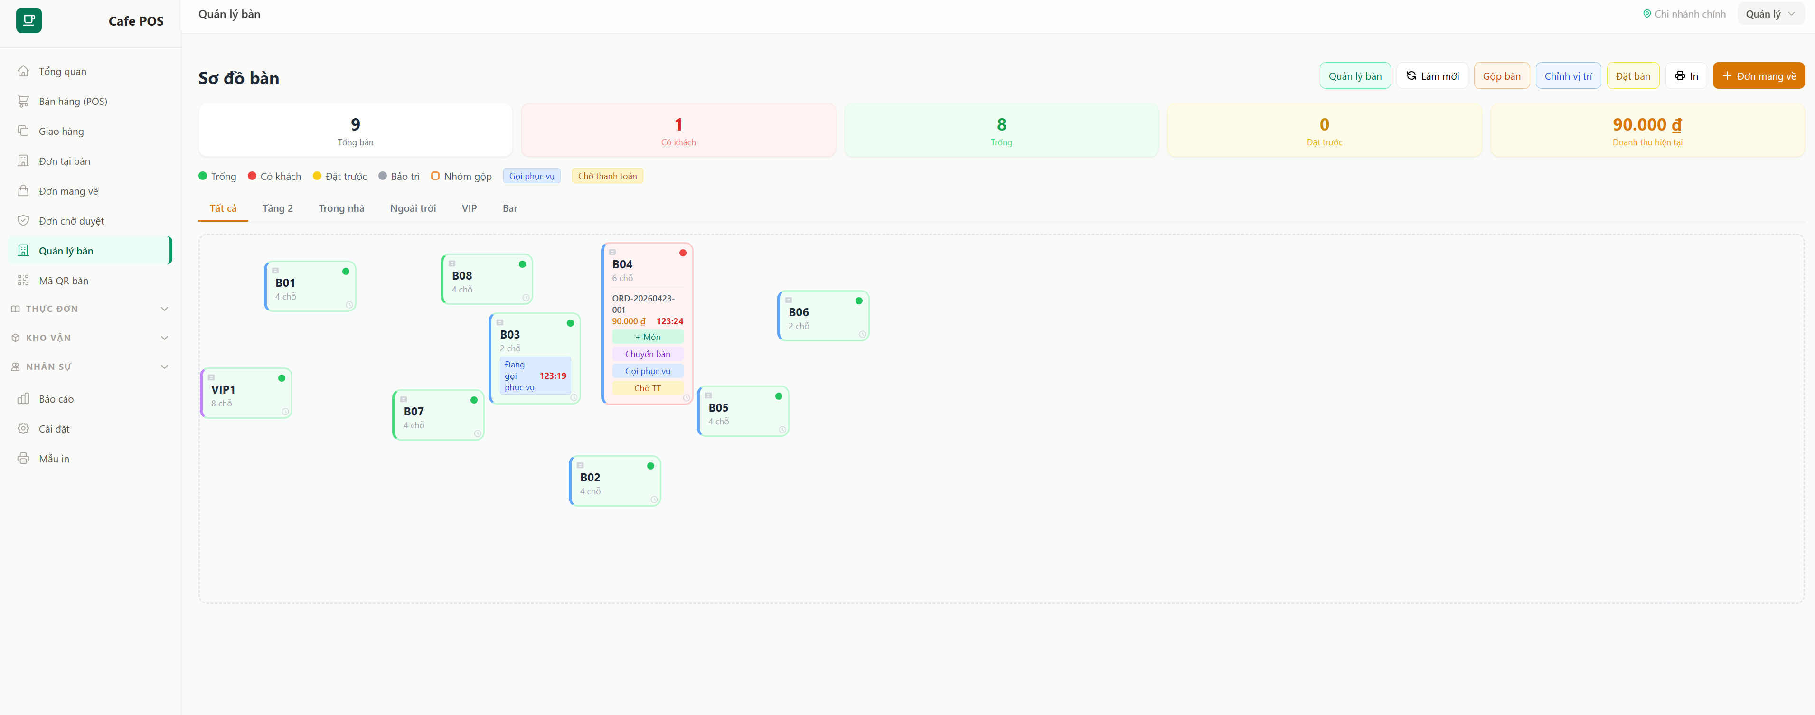
Task: Click the Đơn mang về orange button
Action: coord(1758,76)
